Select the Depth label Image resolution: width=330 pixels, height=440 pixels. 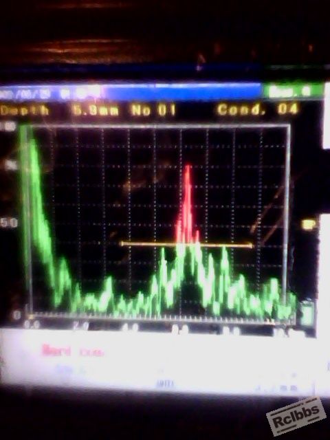(x=25, y=110)
